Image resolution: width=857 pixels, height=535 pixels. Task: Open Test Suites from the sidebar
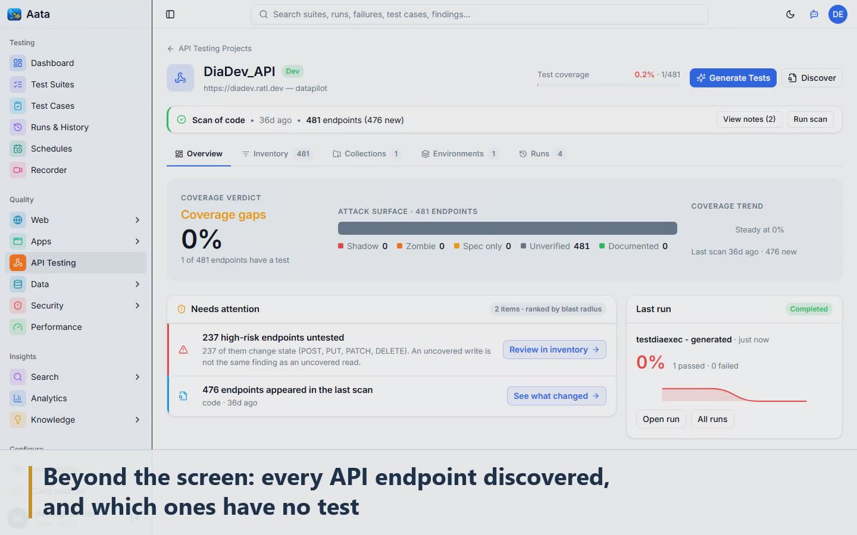76,84
